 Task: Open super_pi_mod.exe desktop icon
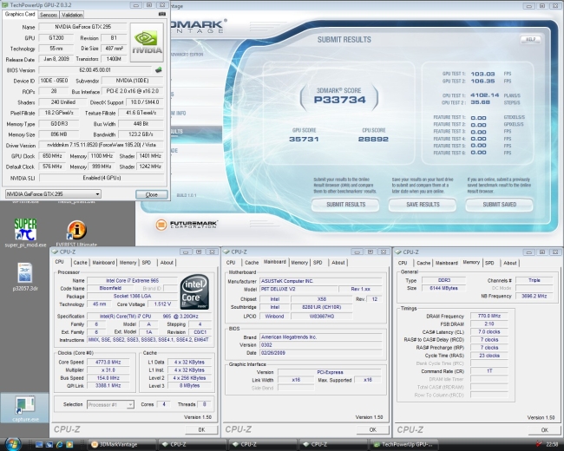pyautogui.click(x=25, y=232)
